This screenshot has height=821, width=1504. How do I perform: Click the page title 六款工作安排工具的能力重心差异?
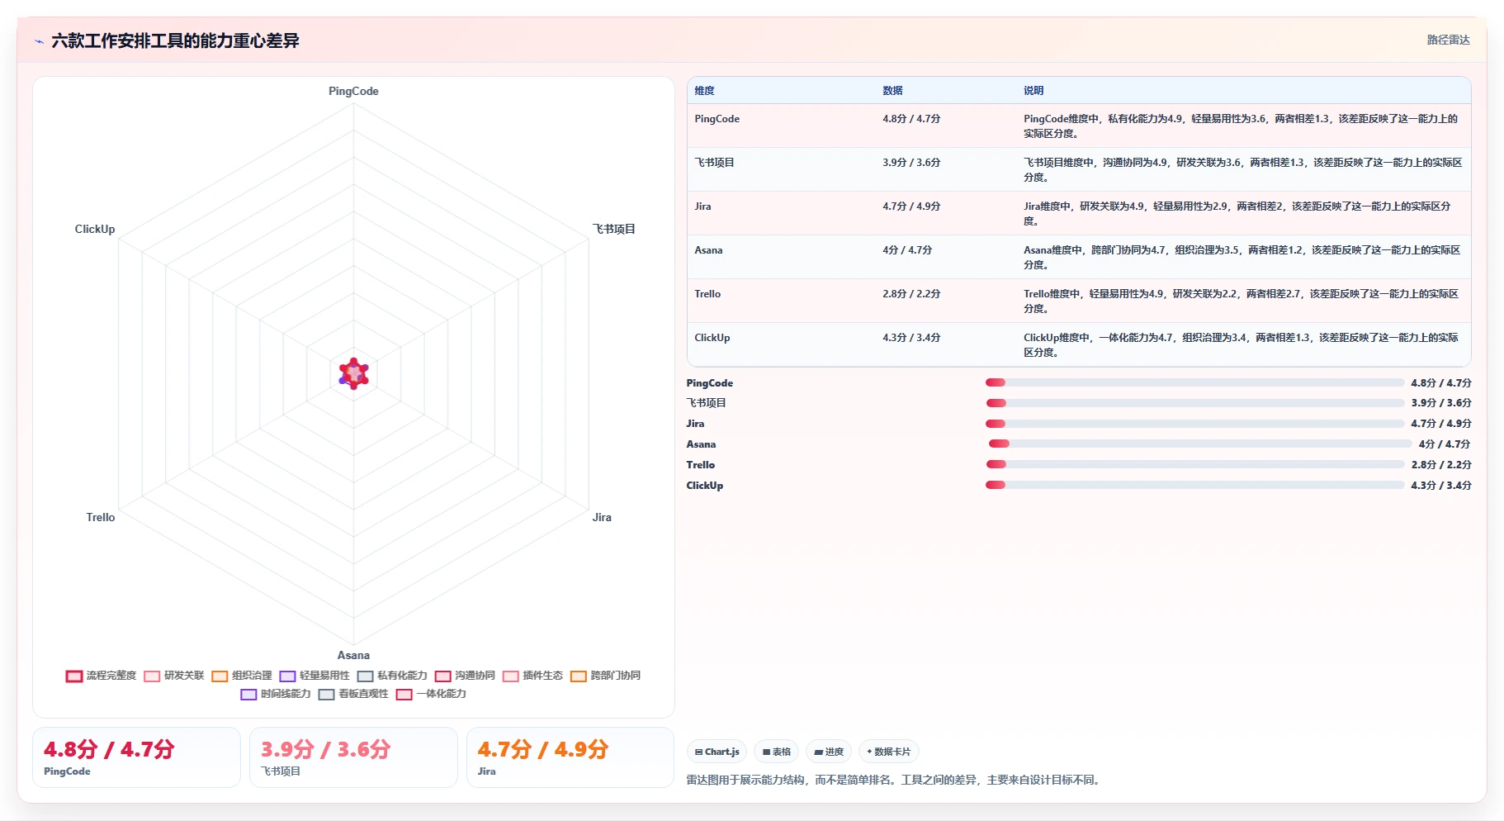[x=175, y=40]
